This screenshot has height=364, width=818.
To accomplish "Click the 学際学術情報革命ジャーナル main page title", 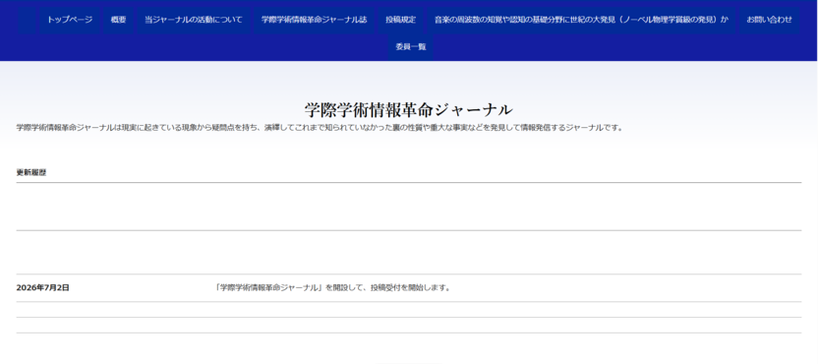I will tap(408, 109).
